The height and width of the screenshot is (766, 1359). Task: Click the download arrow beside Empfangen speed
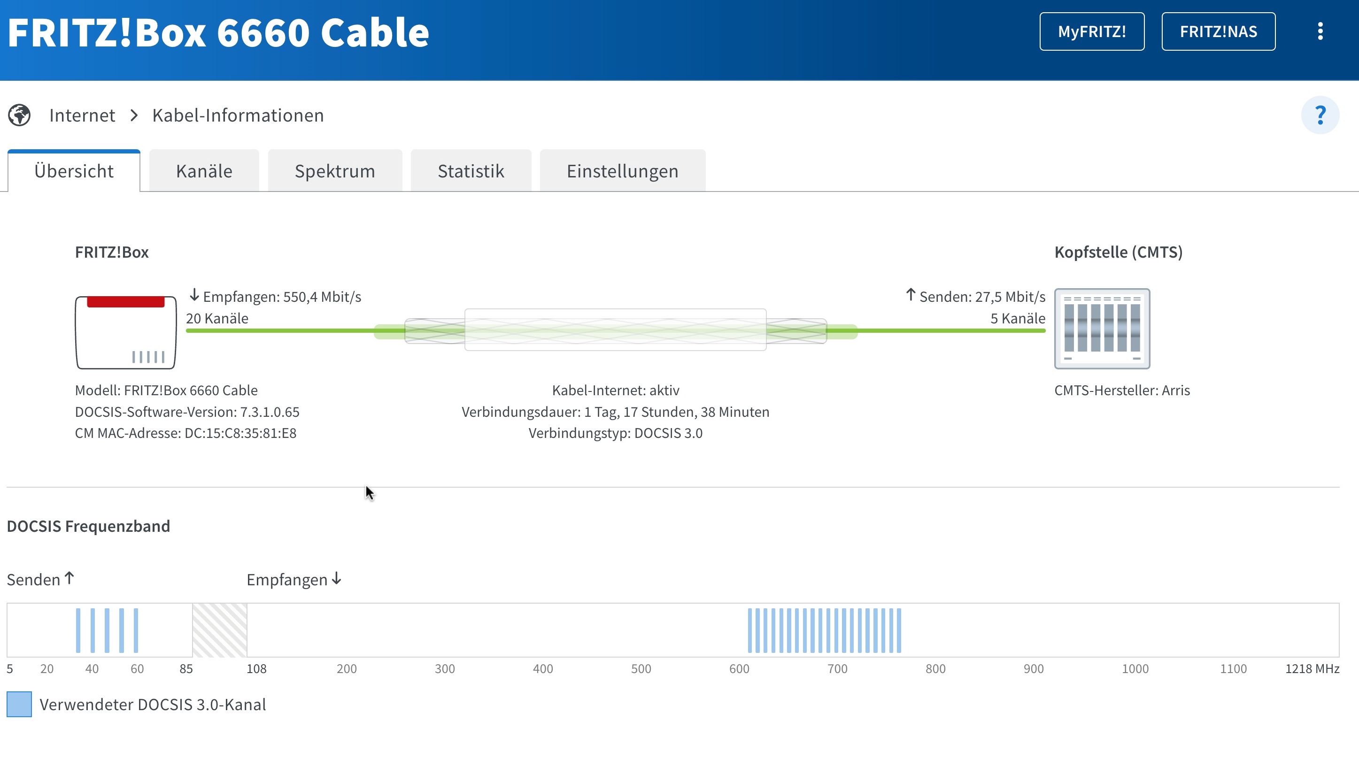(x=194, y=295)
